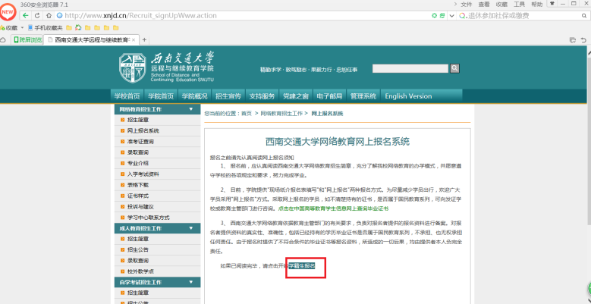Click the green recycle-style bookmark icon
Viewport: 591px width, 304px height.
pos(78,27)
